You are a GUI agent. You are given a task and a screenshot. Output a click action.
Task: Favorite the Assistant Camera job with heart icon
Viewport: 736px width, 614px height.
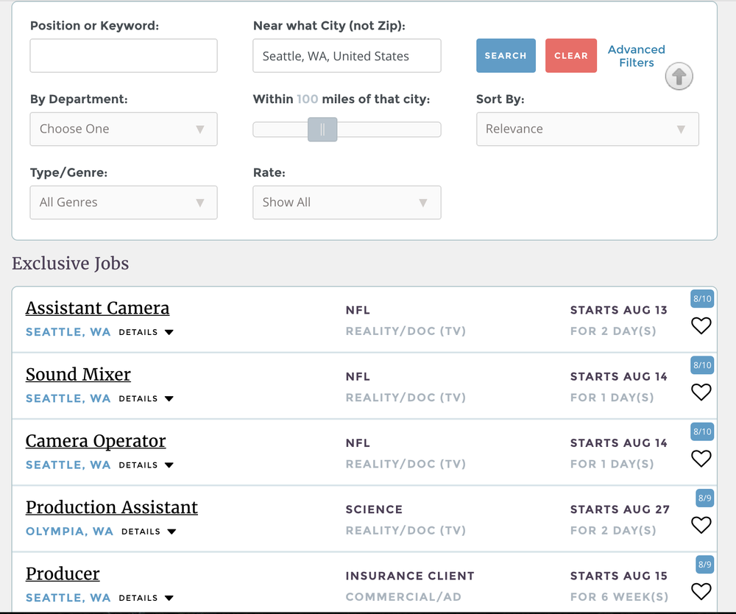click(701, 325)
